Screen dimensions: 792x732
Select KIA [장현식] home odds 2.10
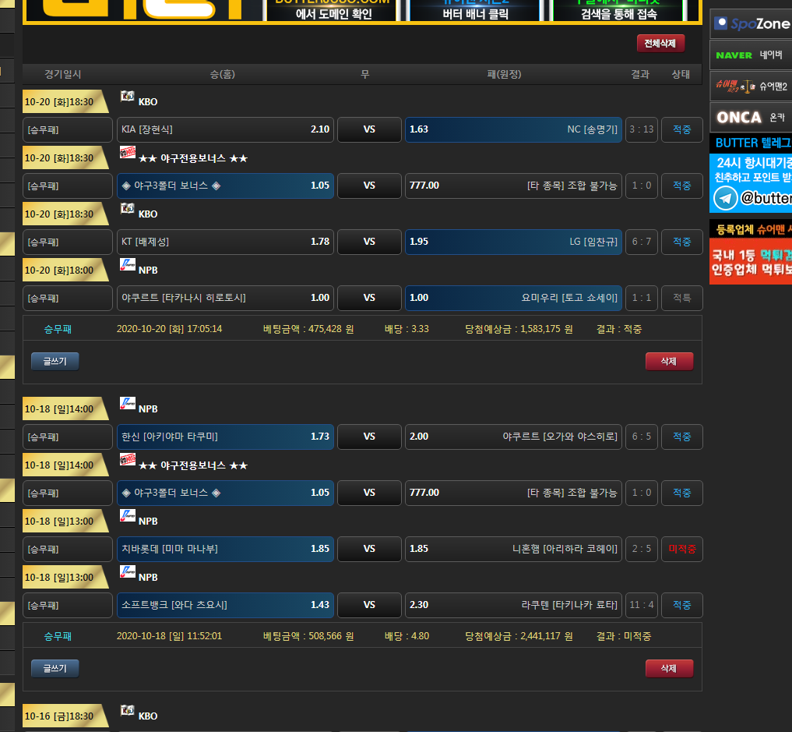pos(225,129)
